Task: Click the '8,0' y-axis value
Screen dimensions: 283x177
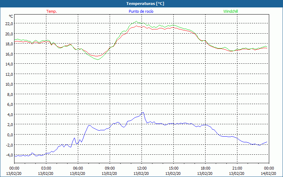Action: 10,94
